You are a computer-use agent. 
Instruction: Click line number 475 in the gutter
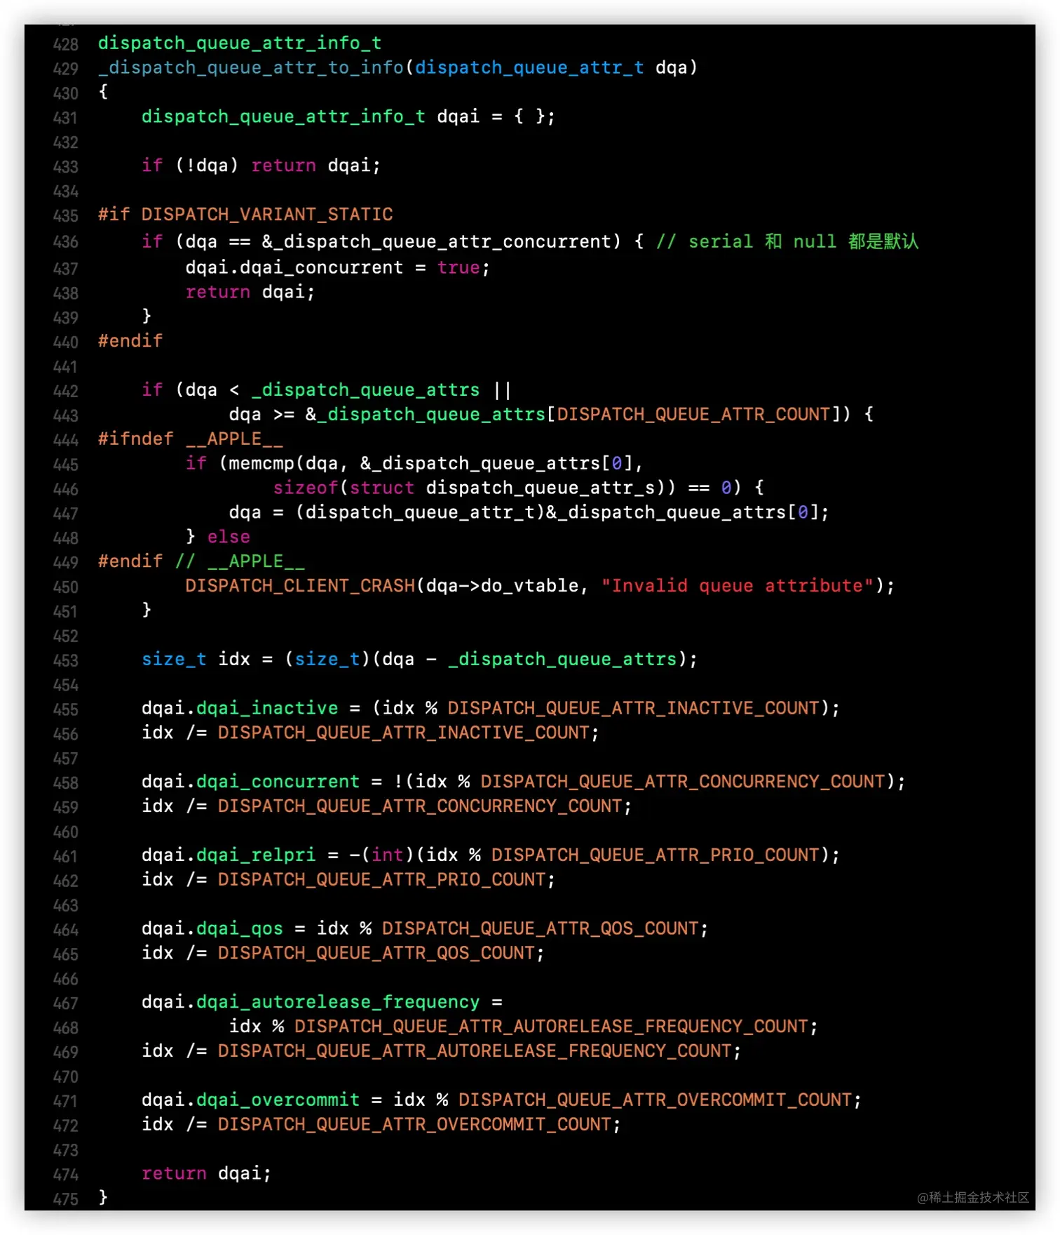(65, 1199)
